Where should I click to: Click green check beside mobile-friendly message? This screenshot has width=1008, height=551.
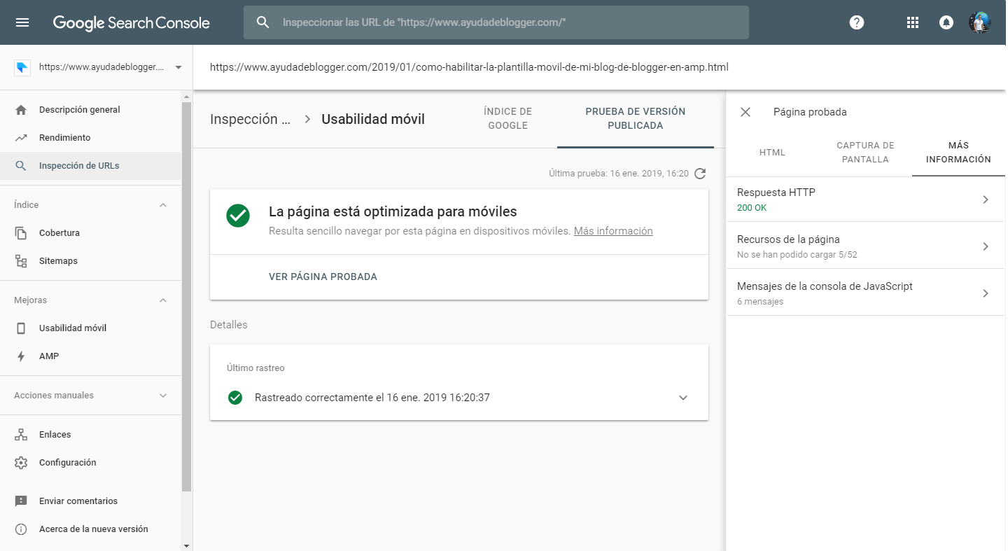238,216
